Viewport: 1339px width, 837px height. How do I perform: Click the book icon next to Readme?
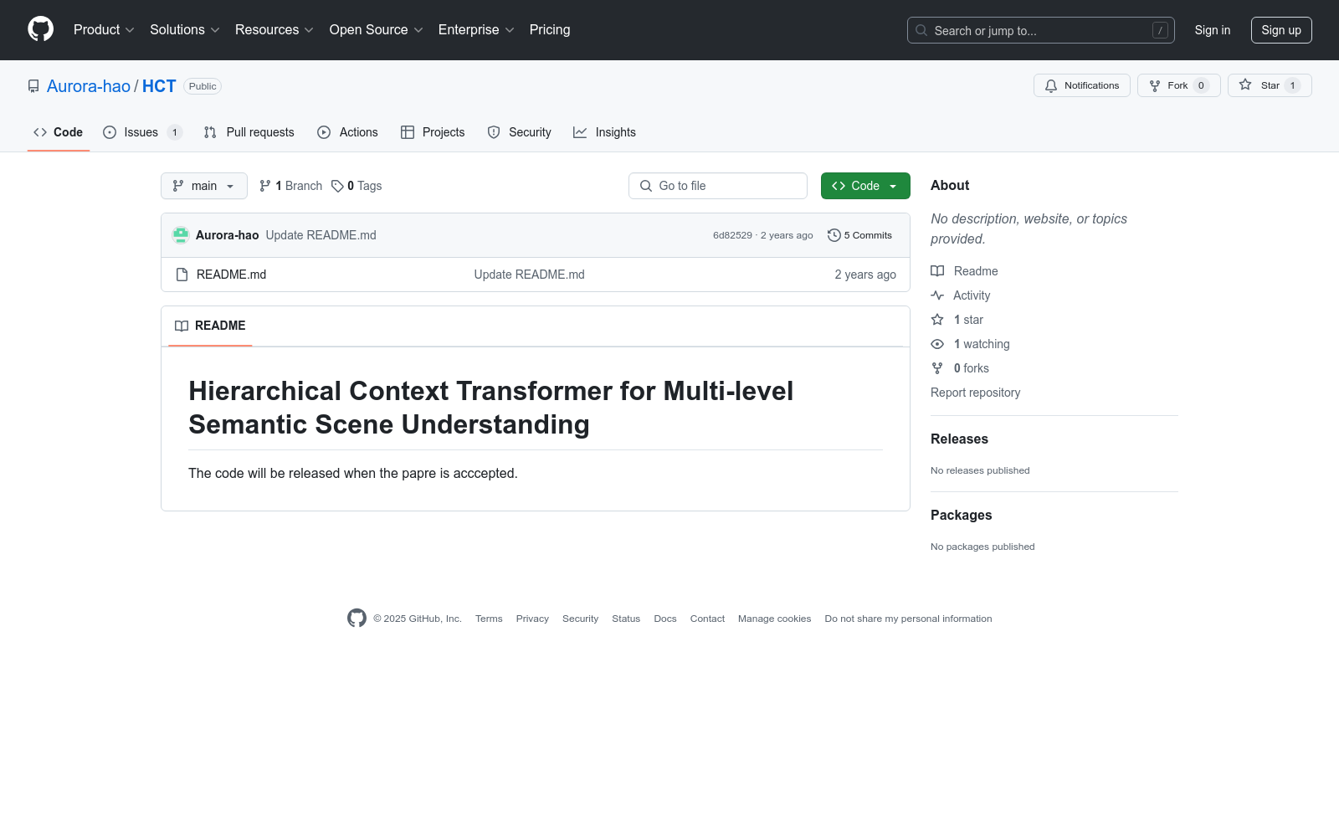point(937,271)
